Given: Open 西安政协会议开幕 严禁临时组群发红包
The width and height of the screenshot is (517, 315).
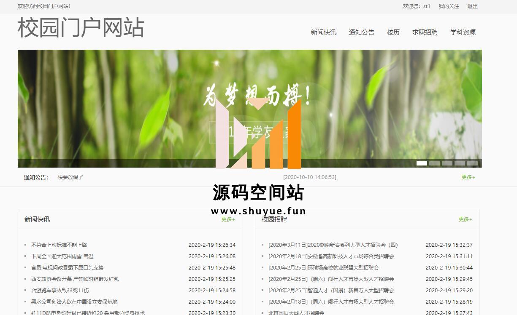Looking at the screenshot, I should click(x=75, y=279).
